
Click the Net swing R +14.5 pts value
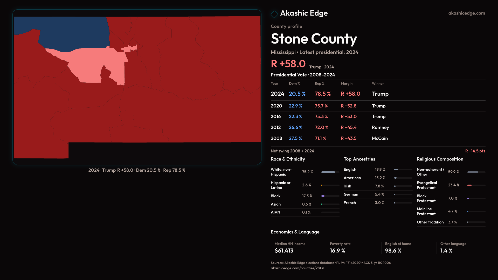pos(475,151)
